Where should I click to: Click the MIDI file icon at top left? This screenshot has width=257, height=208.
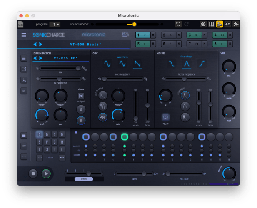point(21,25)
